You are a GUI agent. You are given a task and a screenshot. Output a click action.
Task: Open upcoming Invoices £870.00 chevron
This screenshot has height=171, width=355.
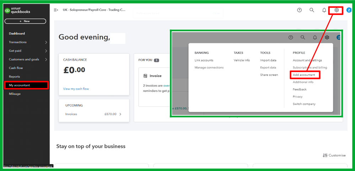point(120,114)
